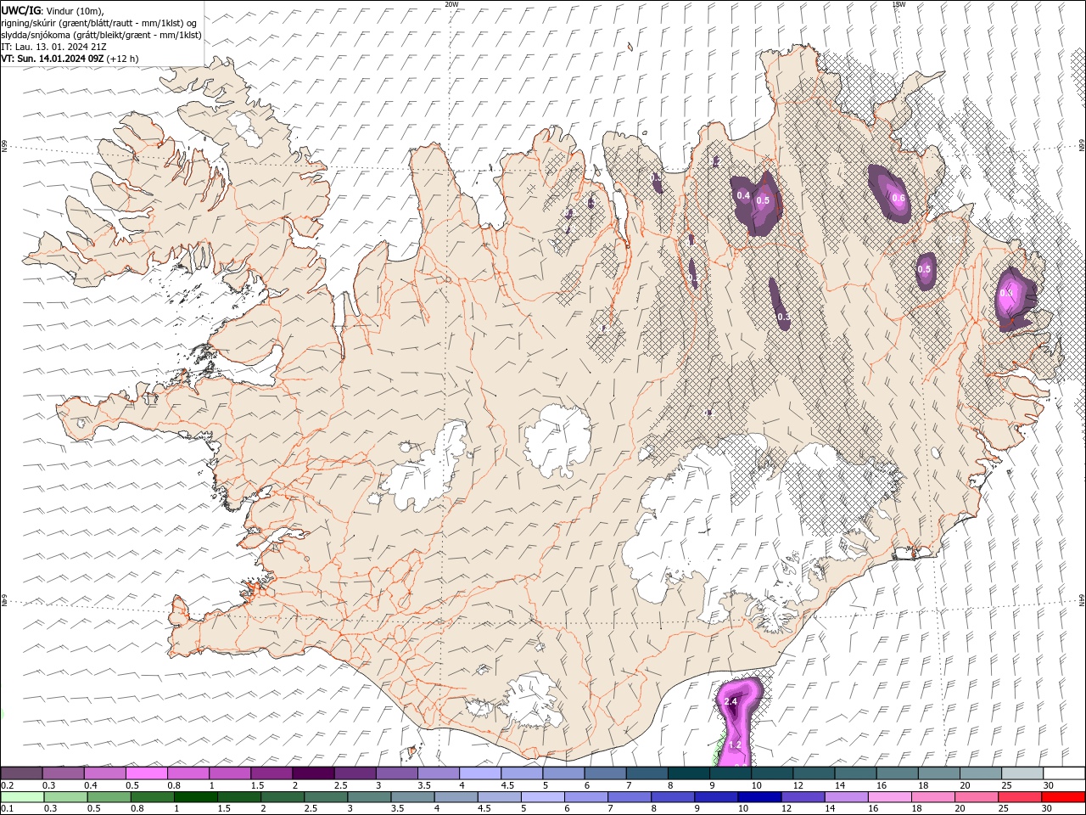Choose the deep blue rain swatch labeled 10
Viewport: 1086px width, 815px height.
click(x=759, y=797)
